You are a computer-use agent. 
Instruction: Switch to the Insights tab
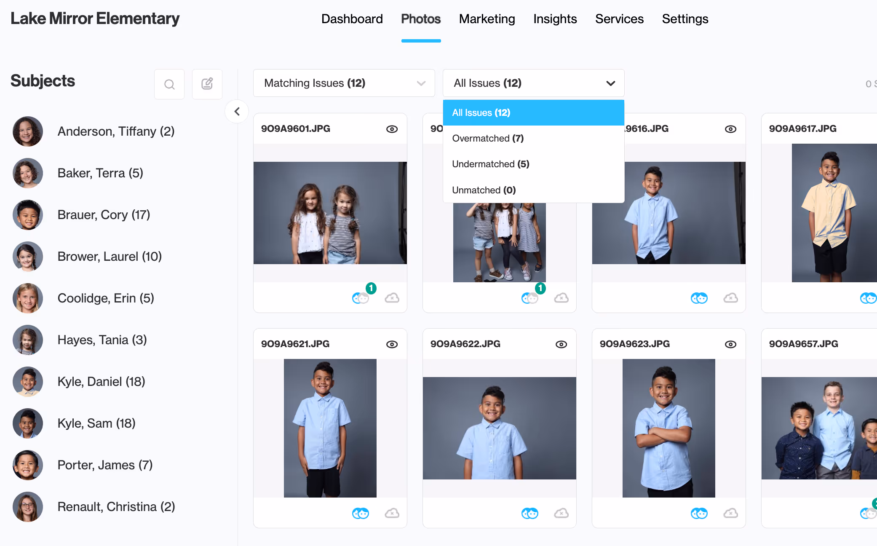pyautogui.click(x=555, y=19)
